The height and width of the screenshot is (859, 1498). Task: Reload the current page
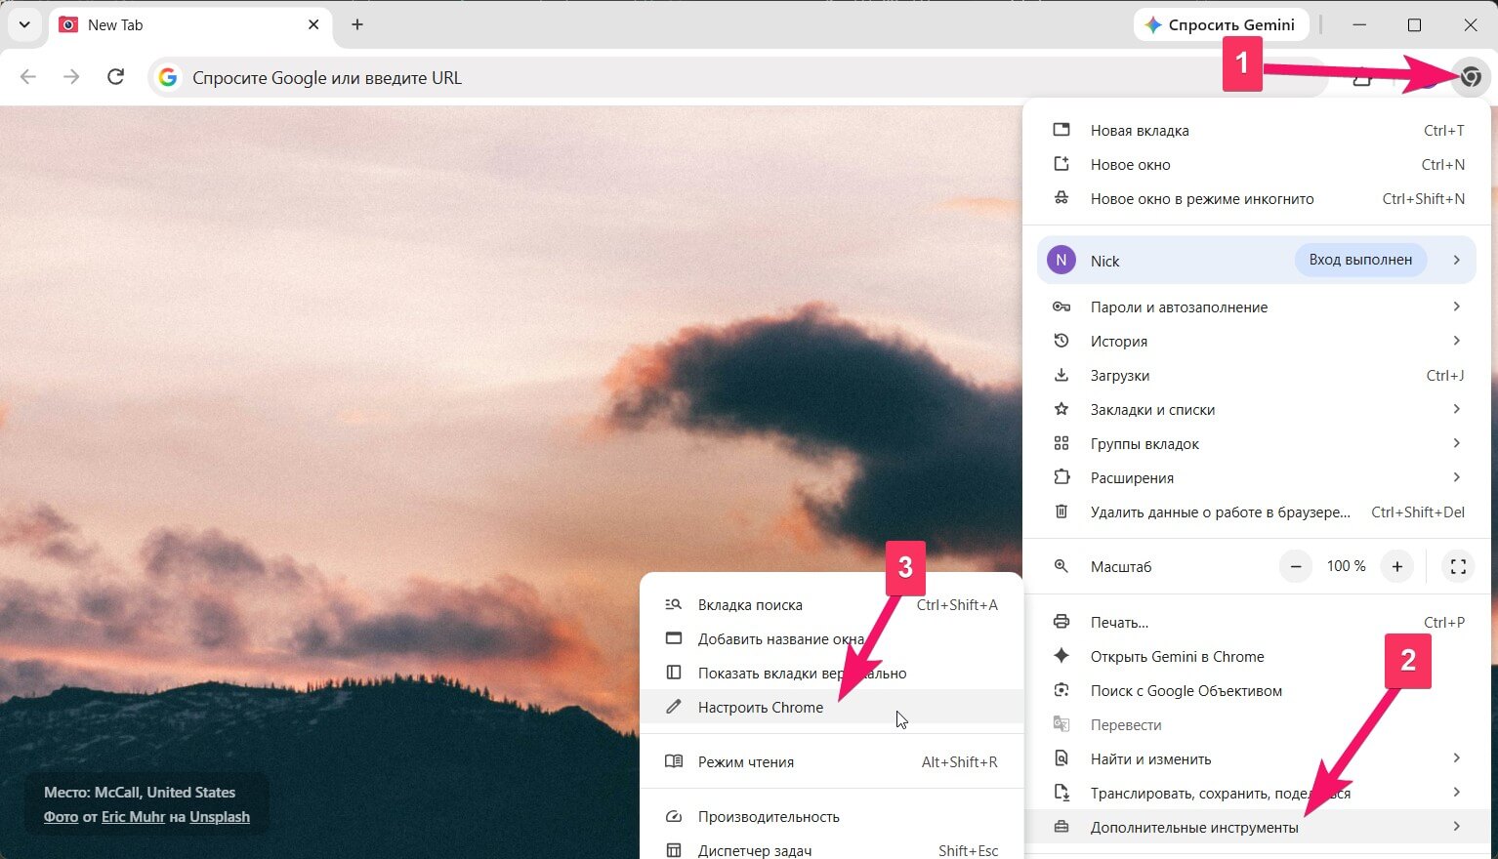click(x=115, y=77)
